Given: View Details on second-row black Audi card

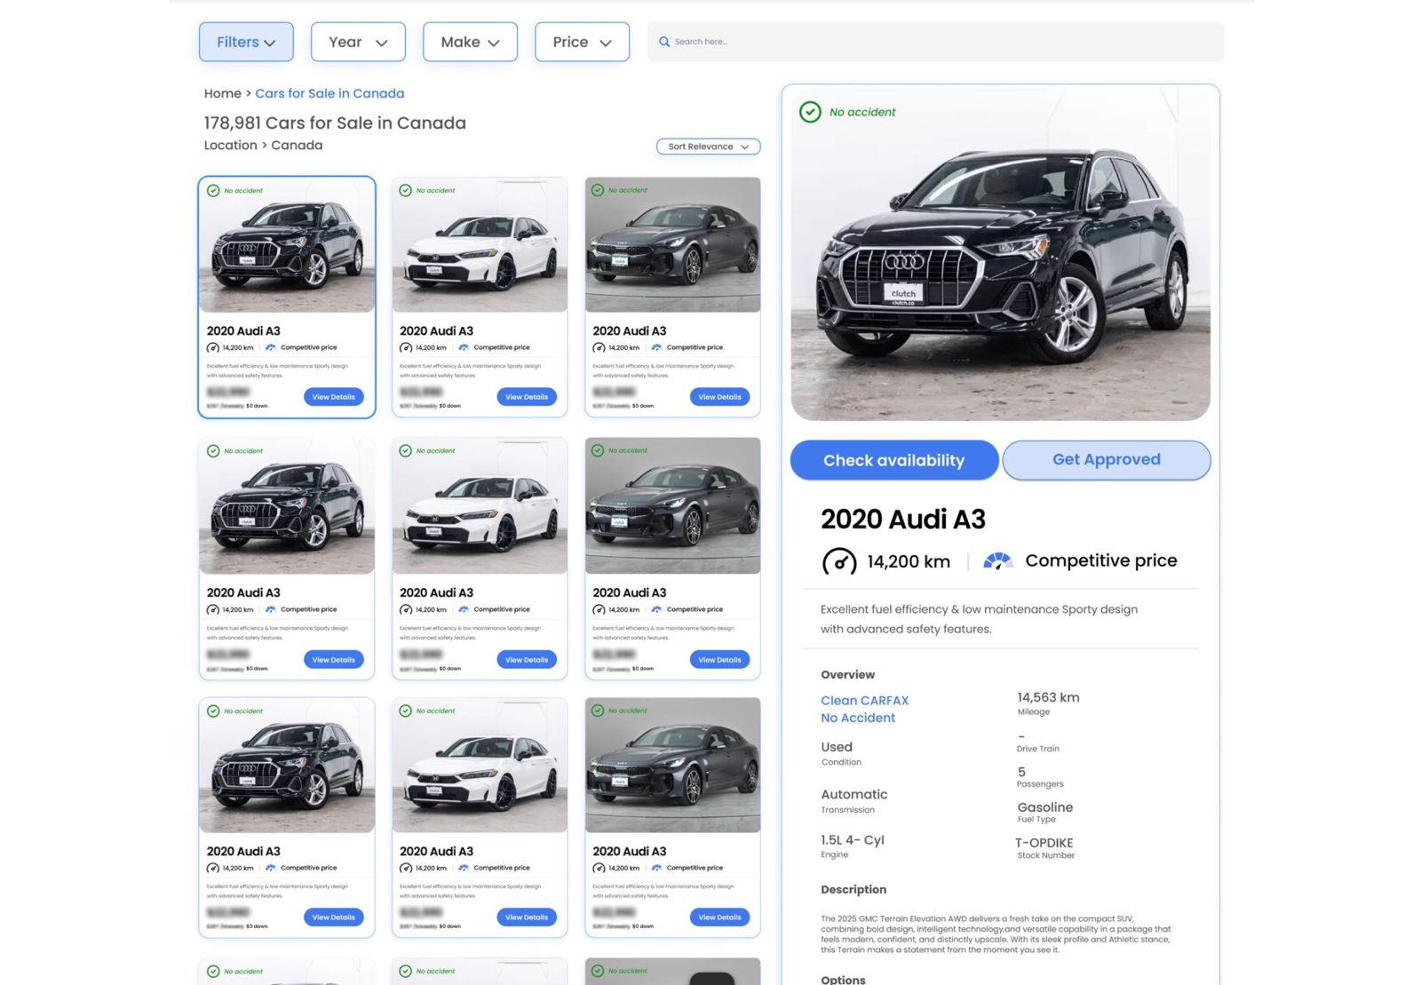Looking at the screenshot, I should (x=333, y=660).
